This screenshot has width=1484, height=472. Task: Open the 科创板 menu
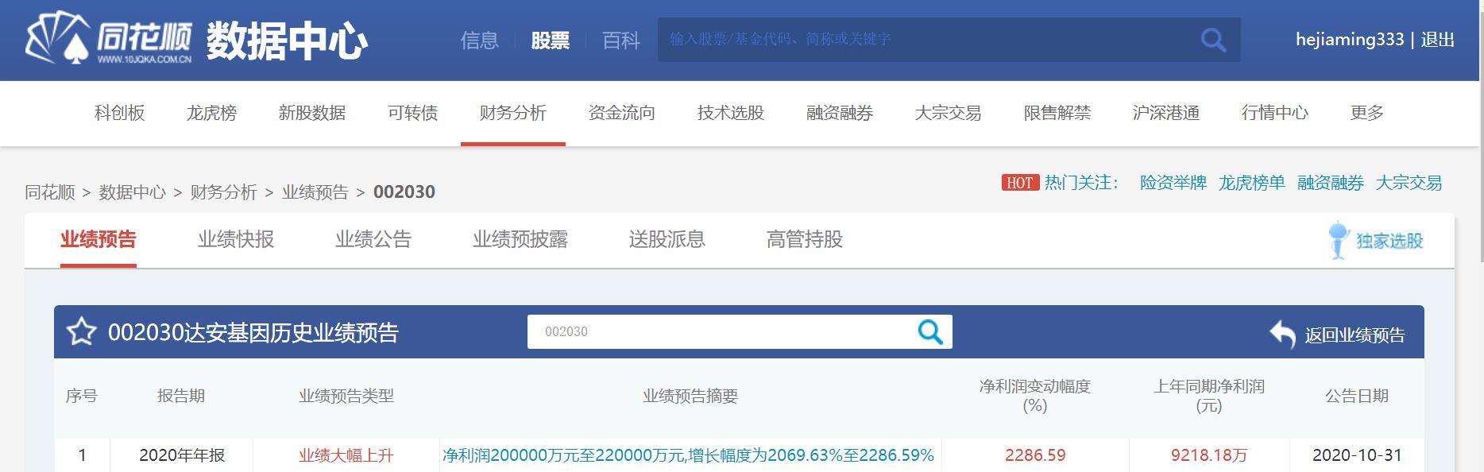pyautogui.click(x=120, y=113)
